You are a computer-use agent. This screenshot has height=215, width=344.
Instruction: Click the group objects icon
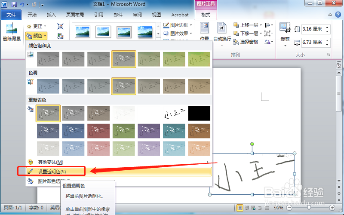[x=267, y=34]
